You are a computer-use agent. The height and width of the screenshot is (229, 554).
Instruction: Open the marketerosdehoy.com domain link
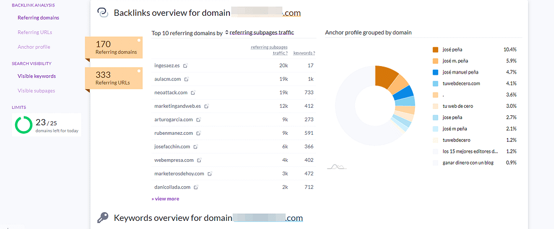coord(180,174)
